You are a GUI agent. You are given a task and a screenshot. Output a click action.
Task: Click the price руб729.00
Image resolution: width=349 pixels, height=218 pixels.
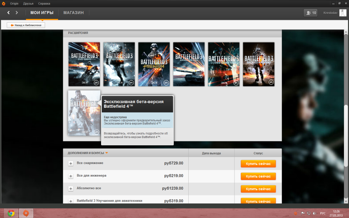click(174, 163)
